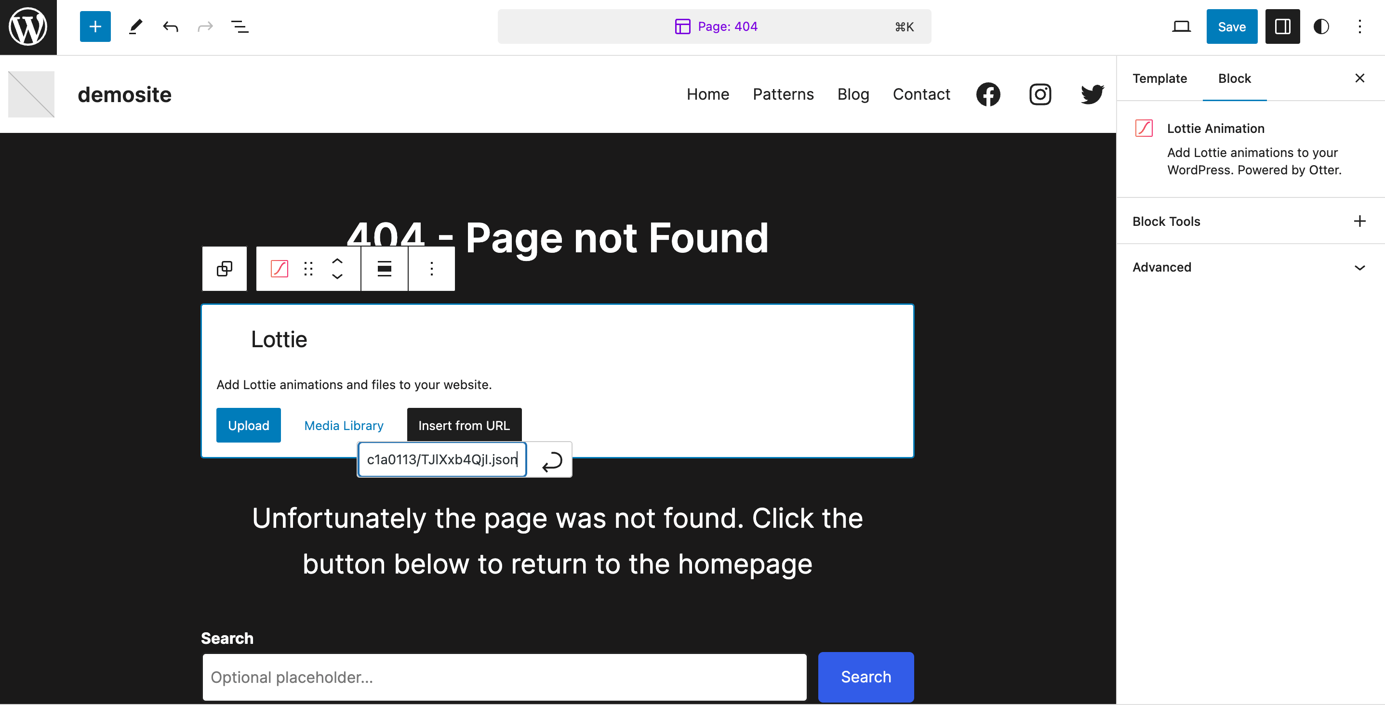Open the editor options three-dot menu
This screenshot has height=705, width=1385.
[1360, 26]
